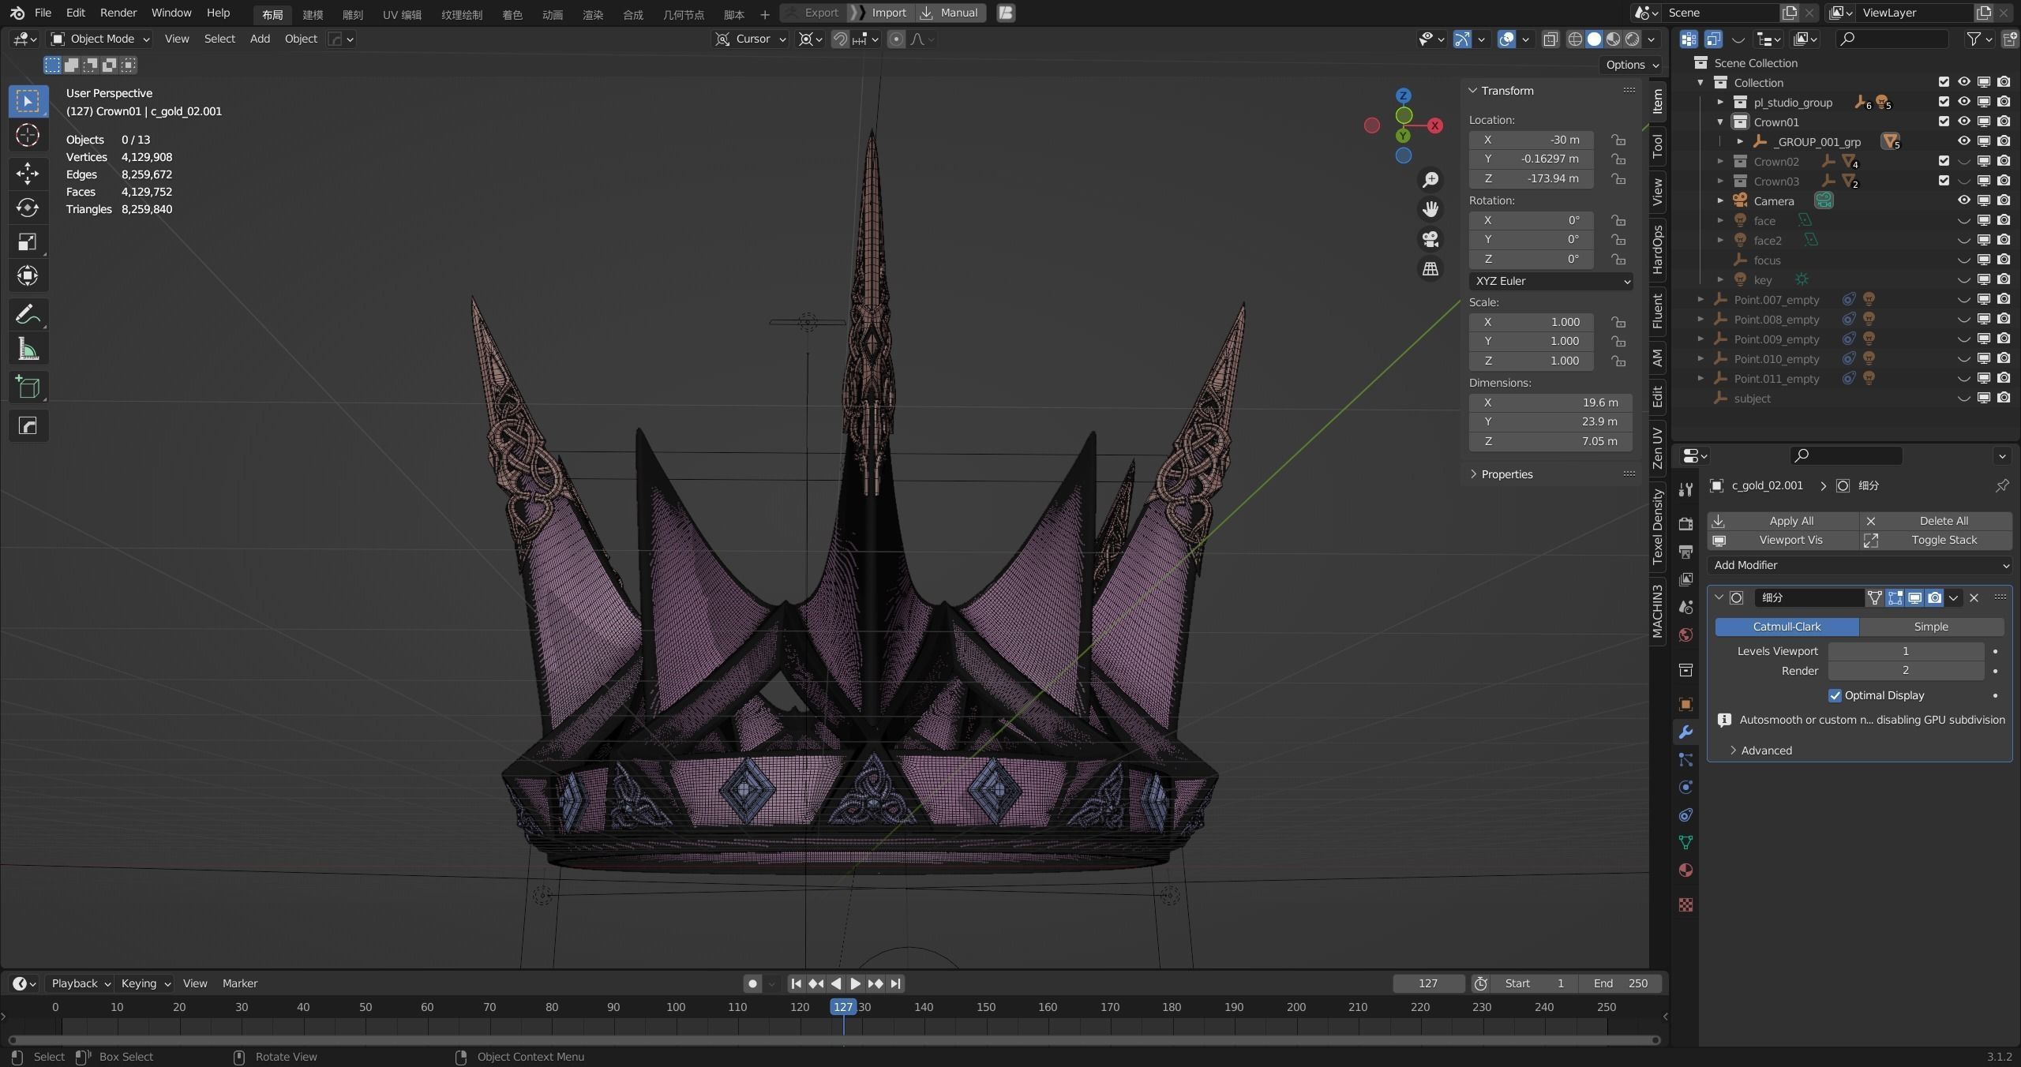Switch to wireframe viewport shading
Viewport: 2021px width, 1067px height.
click(x=1575, y=39)
